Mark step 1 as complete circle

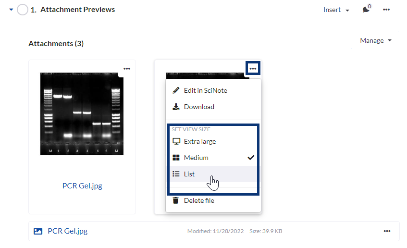coord(22,10)
